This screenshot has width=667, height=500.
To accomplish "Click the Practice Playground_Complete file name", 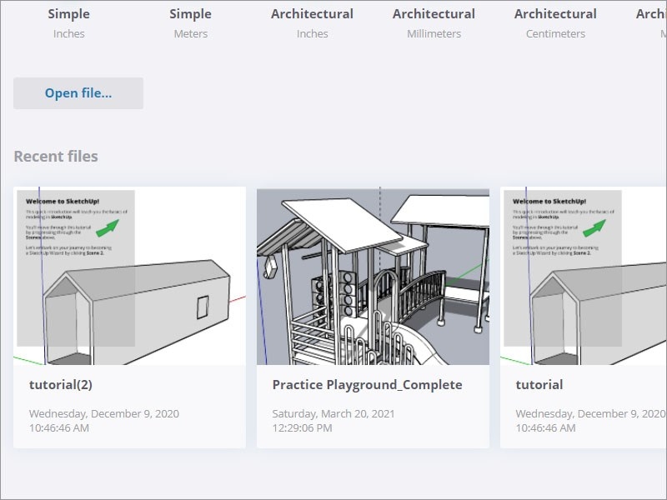I will [x=367, y=384].
